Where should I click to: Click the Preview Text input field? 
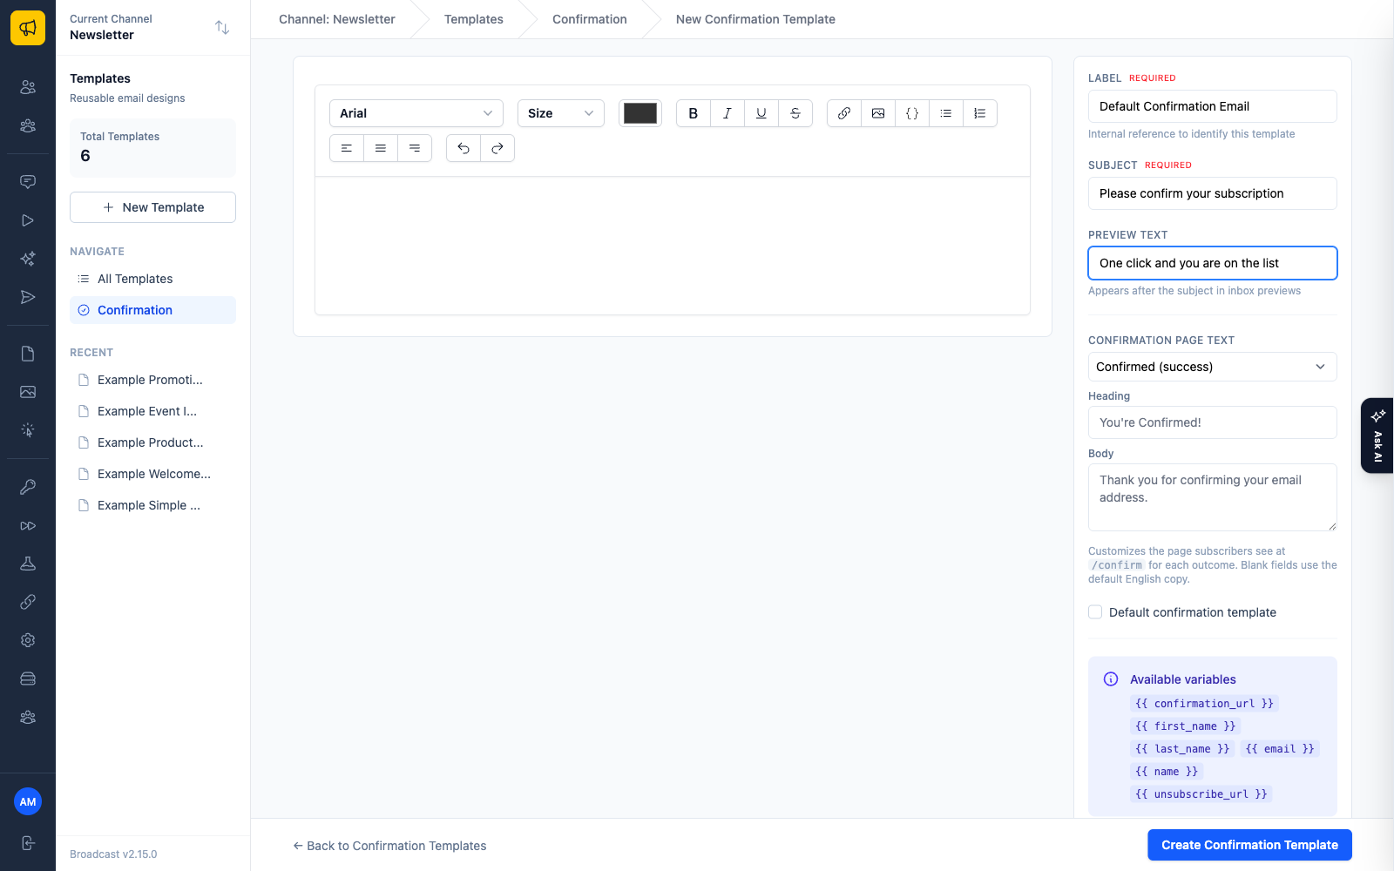tap(1213, 263)
